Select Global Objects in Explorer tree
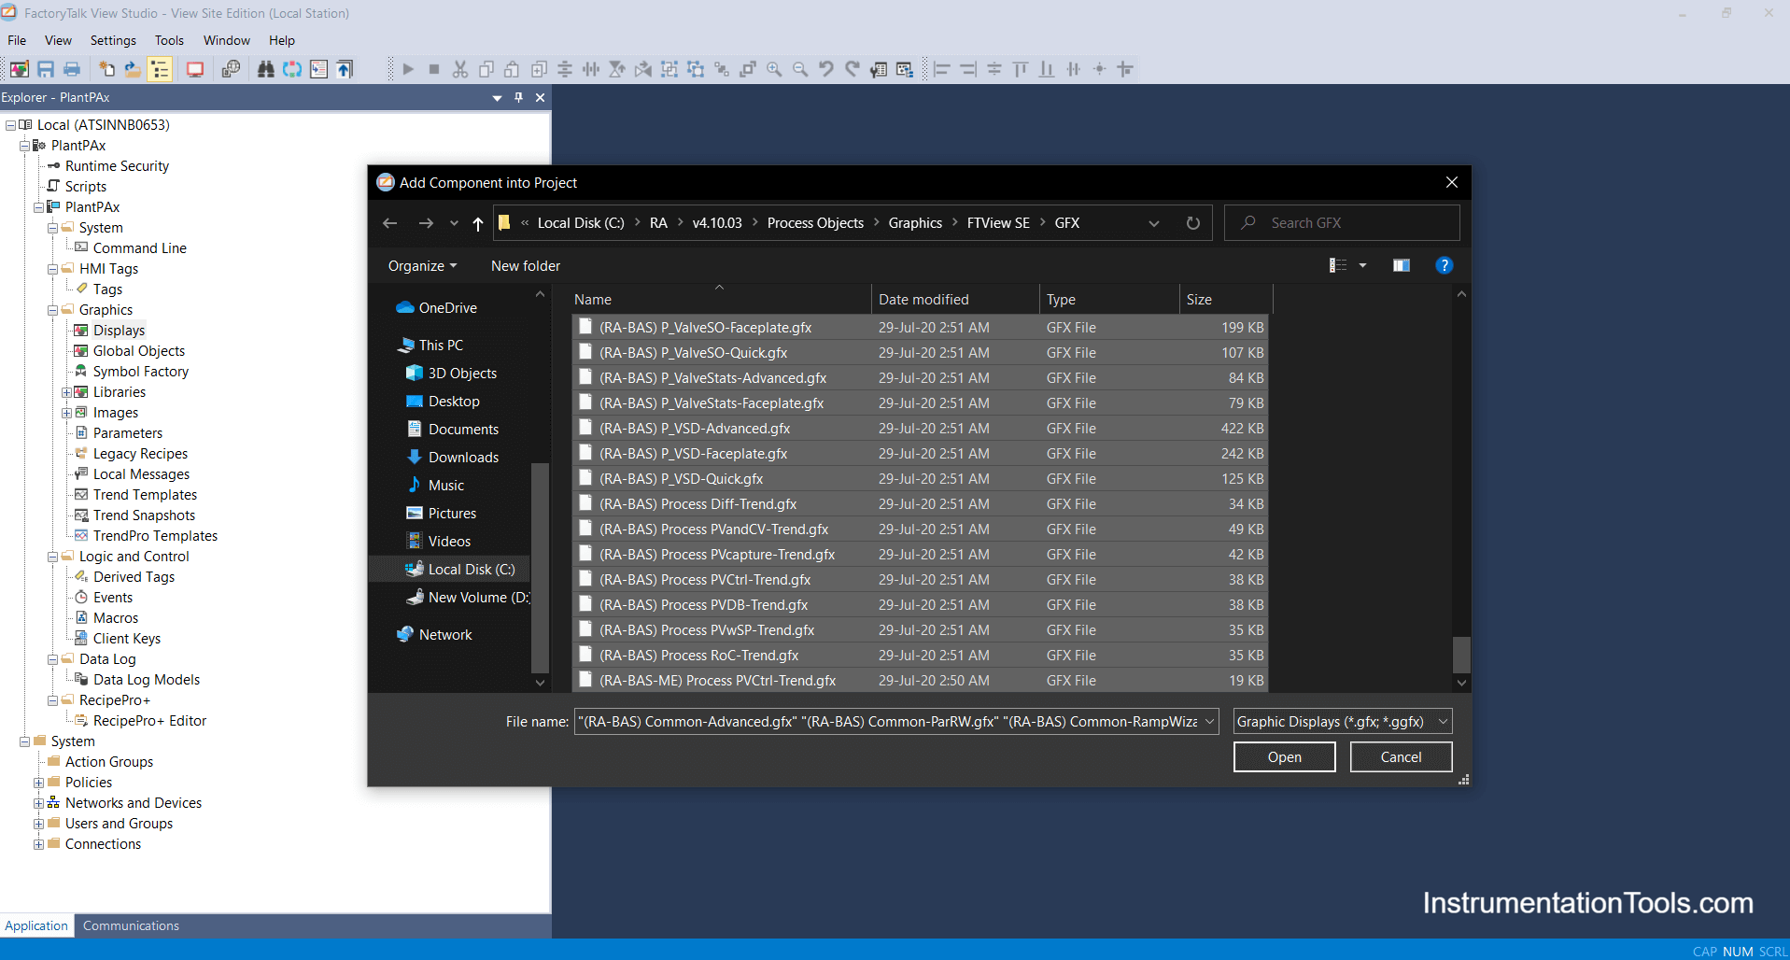The image size is (1790, 960). click(139, 351)
